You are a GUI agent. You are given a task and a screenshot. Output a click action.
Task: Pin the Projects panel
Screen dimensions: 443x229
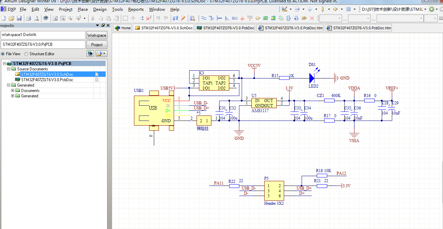tap(103, 26)
